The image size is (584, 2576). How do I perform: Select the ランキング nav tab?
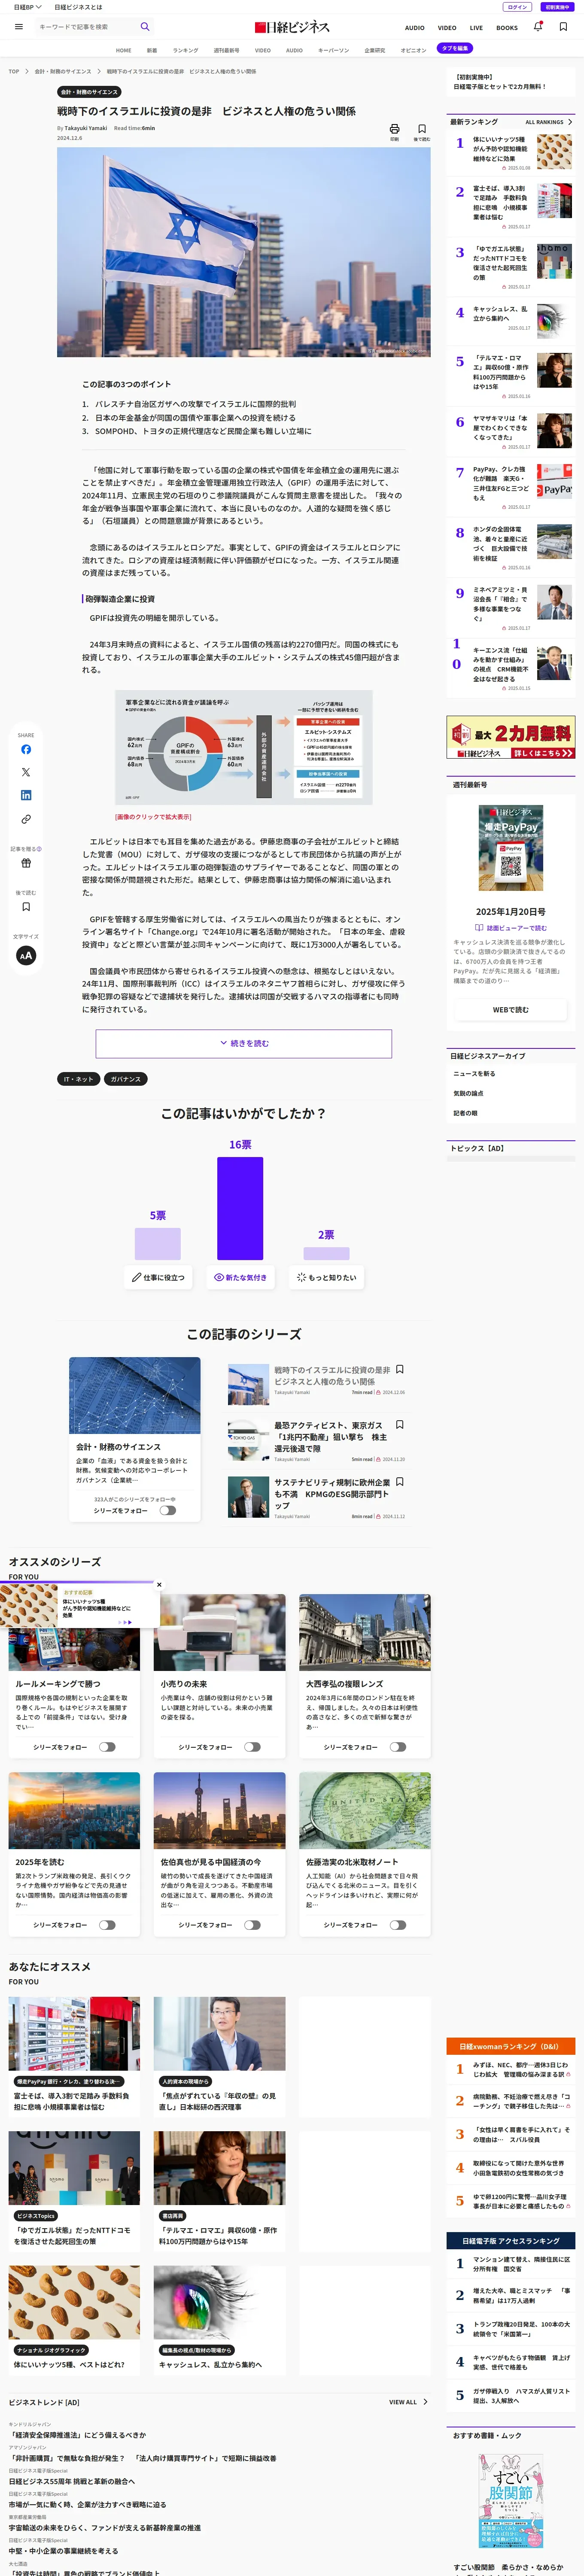coord(185,50)
